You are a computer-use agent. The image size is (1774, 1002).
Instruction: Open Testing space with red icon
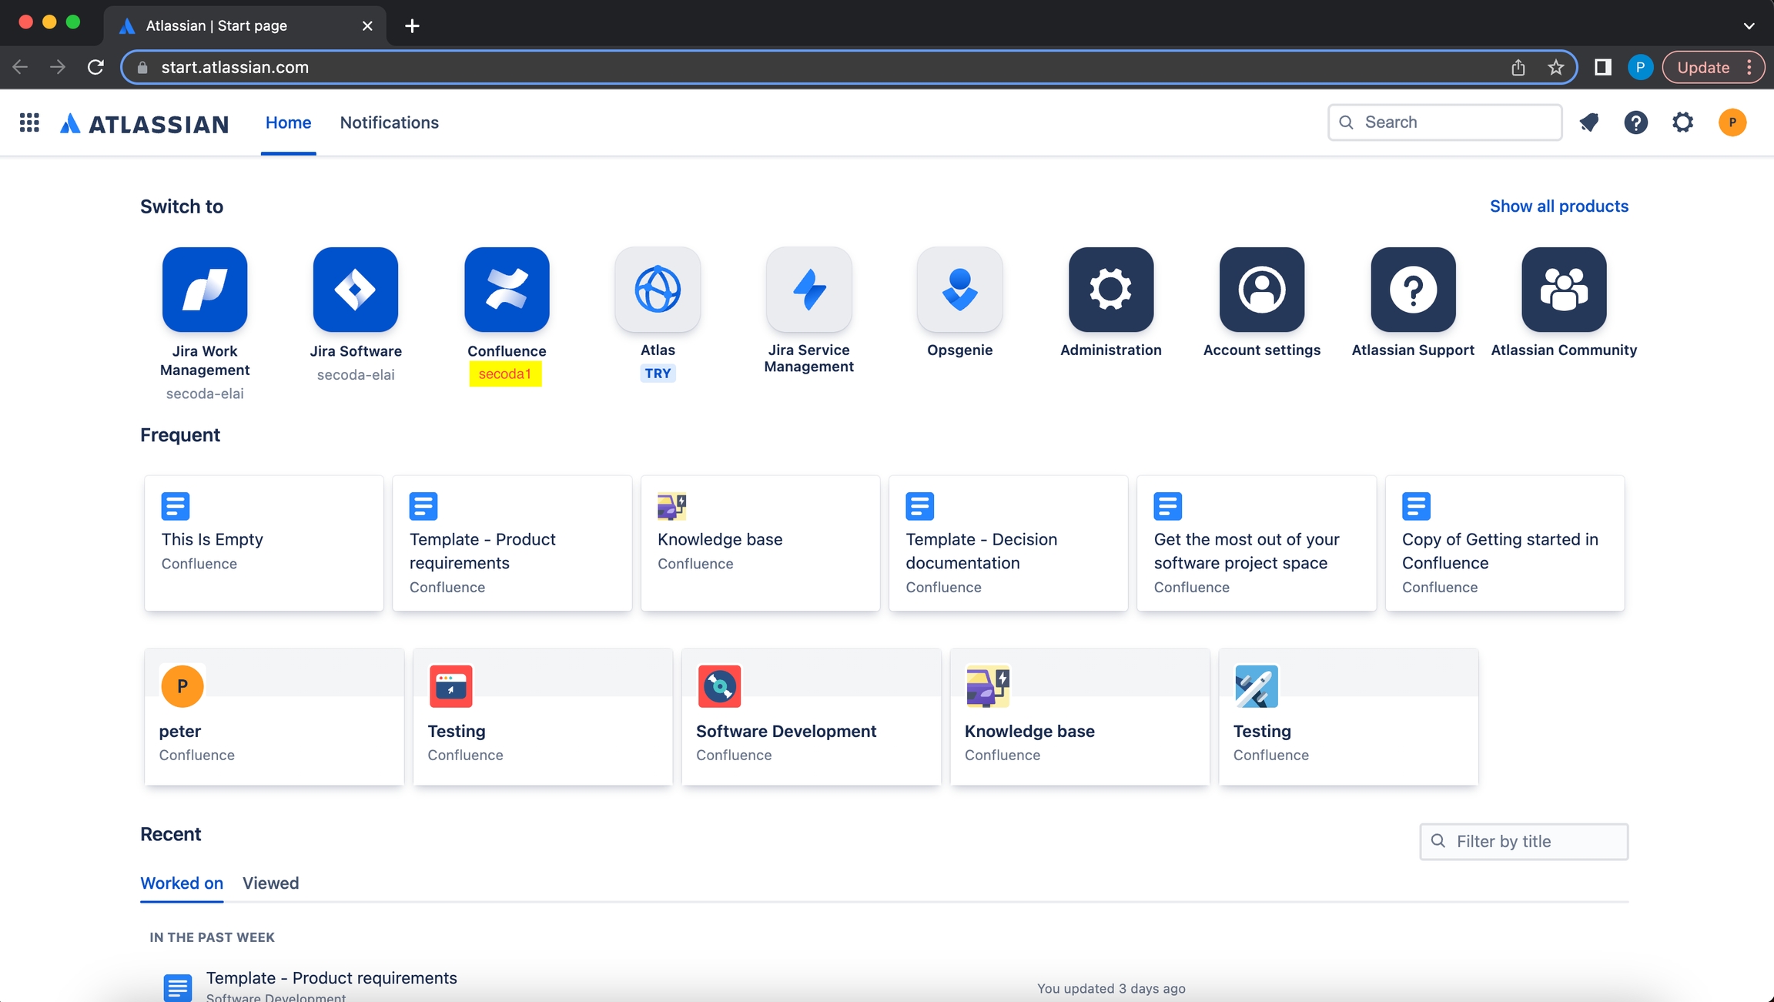point(542,716)
